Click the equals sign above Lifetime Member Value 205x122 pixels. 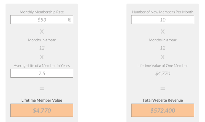pyautogui.click(x=42, y=89)
